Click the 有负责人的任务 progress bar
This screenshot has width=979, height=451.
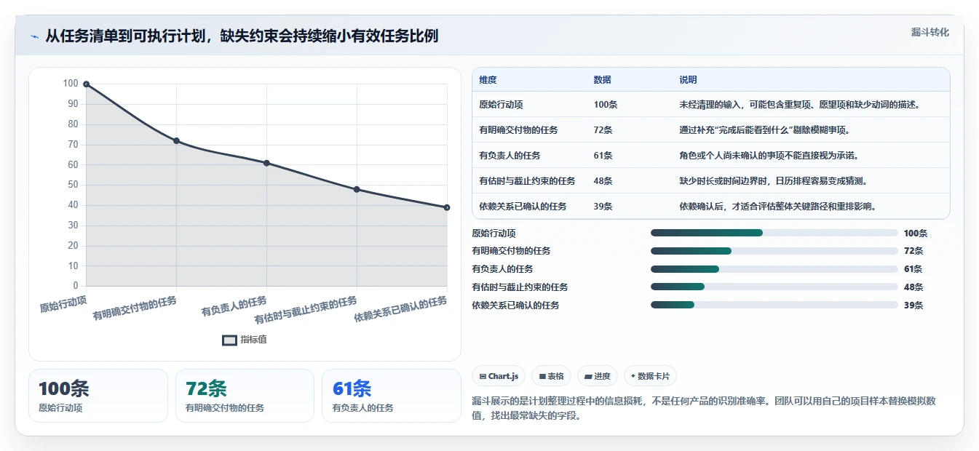[x=774, y=269]
